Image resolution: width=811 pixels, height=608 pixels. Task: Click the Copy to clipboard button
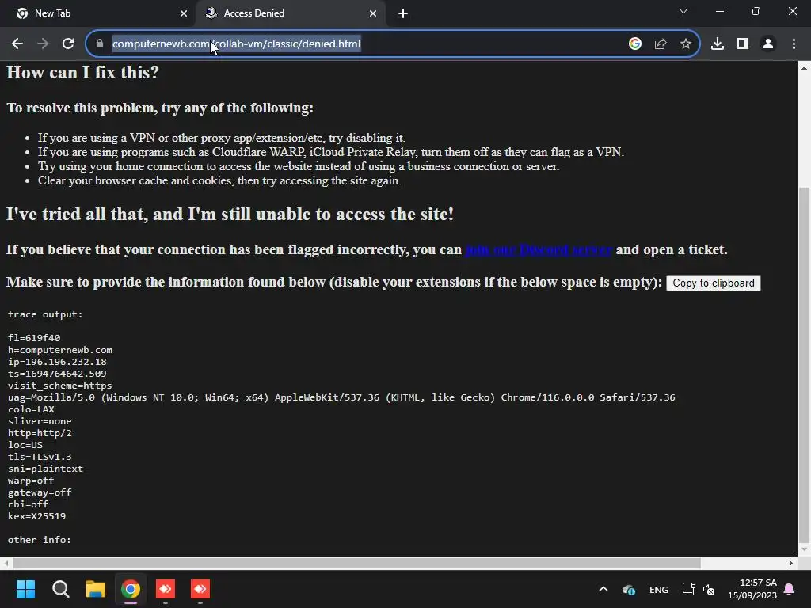(x=714, y=283)
